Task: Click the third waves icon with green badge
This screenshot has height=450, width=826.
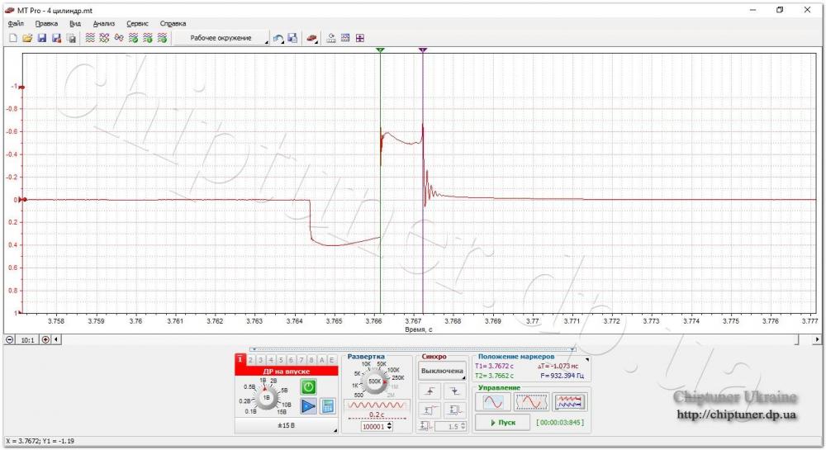Action: [x=162, y=38]
